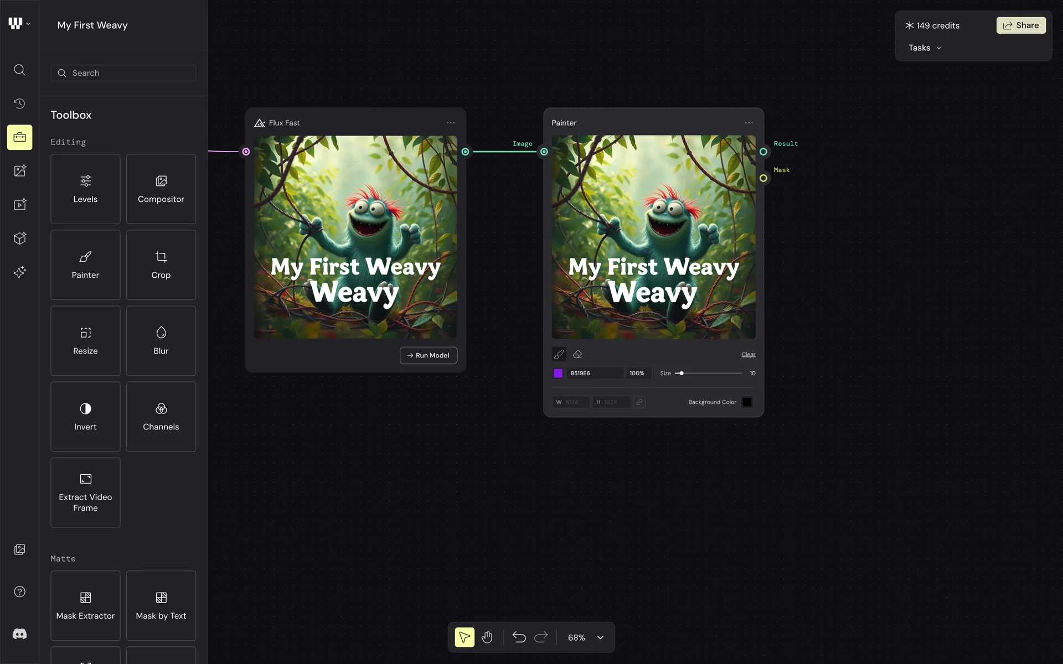The image size is (1063, 664).
Task: Select the eraser tool in Painter node
Action: [577, 354]
